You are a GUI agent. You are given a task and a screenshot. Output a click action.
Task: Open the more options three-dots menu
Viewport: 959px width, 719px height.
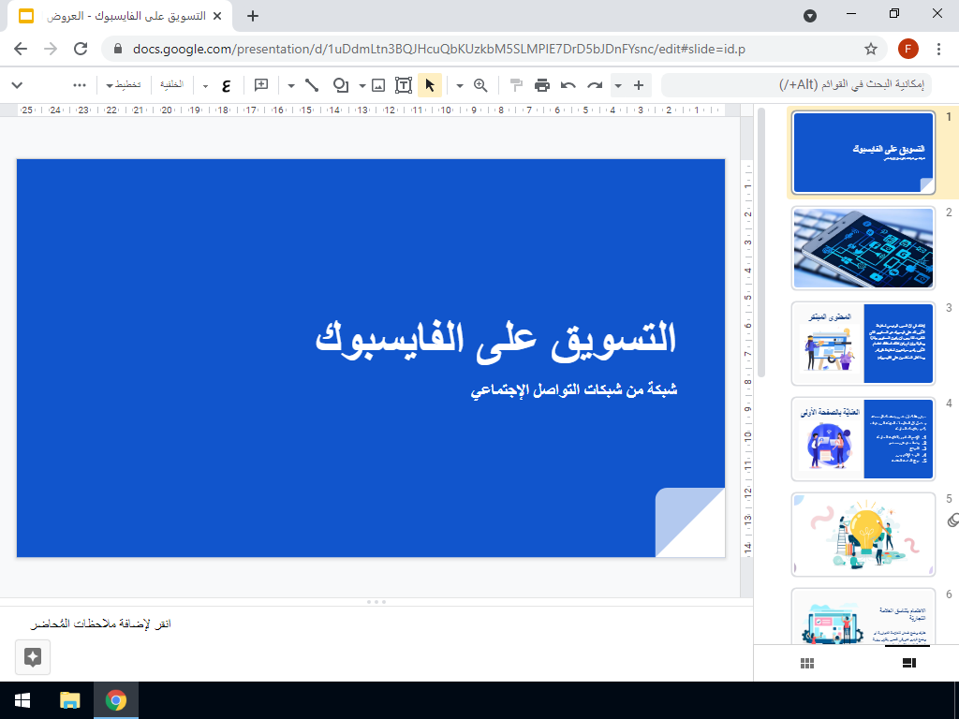tap(80, 85)
